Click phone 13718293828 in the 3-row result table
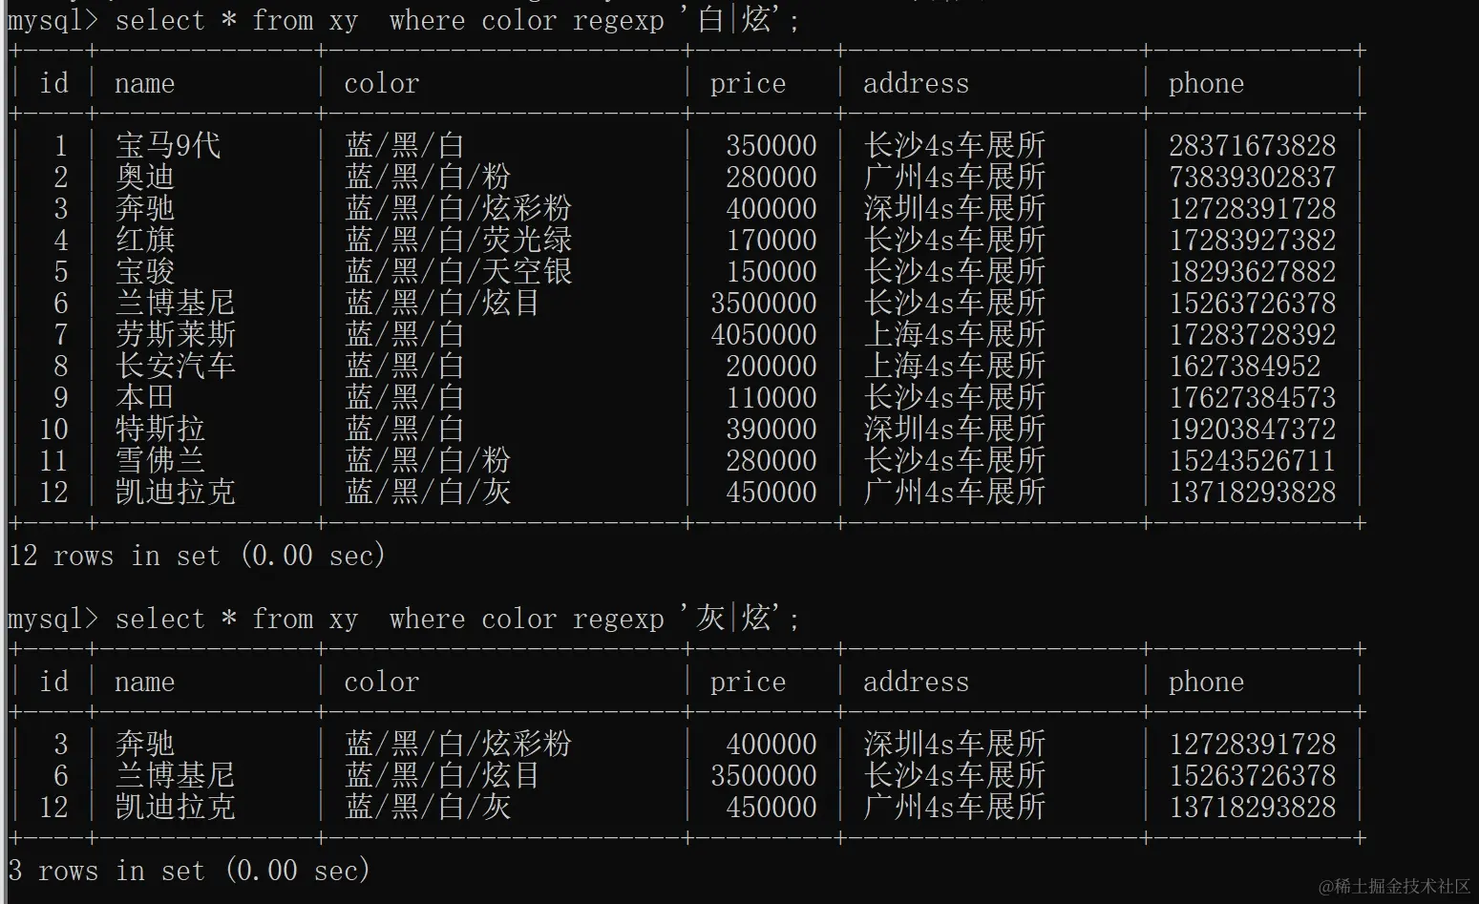This screenshot has width=1479, height=904. pyautogui.click(x=1253, y=807)
